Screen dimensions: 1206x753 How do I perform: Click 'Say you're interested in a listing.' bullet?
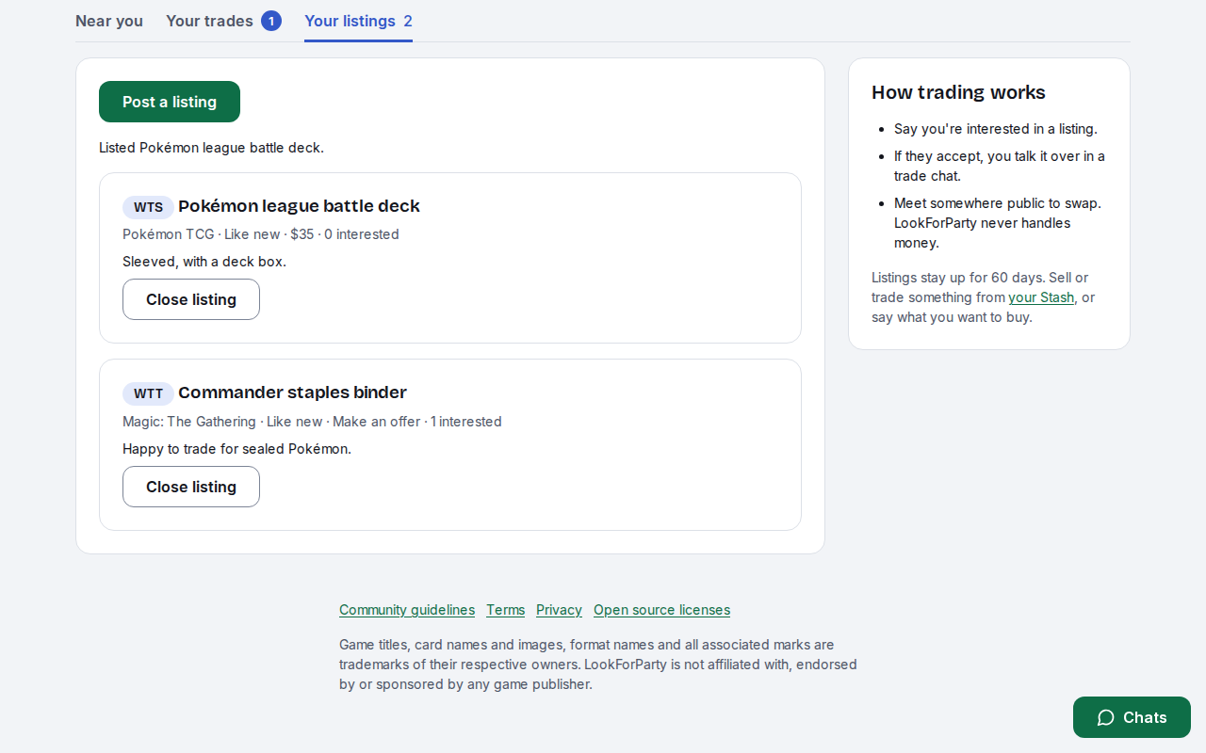click(x=996, y=129)
